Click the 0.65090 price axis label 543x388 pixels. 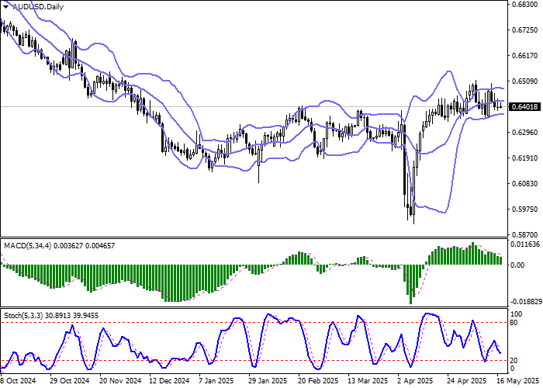pyautogui.click(x=524, y=81)
